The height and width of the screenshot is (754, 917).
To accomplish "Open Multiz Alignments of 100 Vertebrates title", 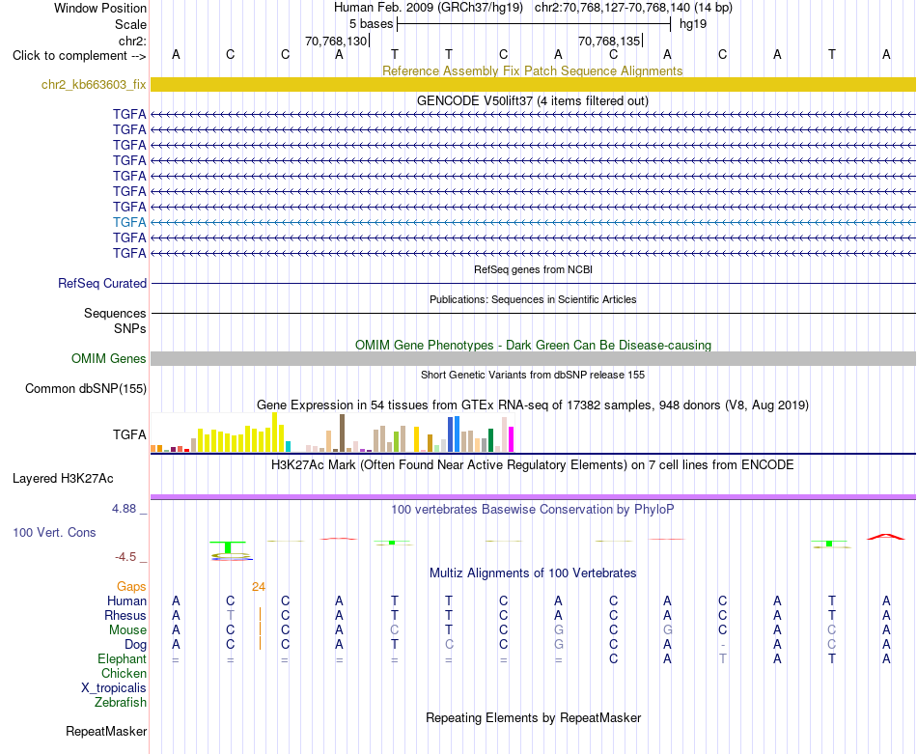I will [533, 573].
